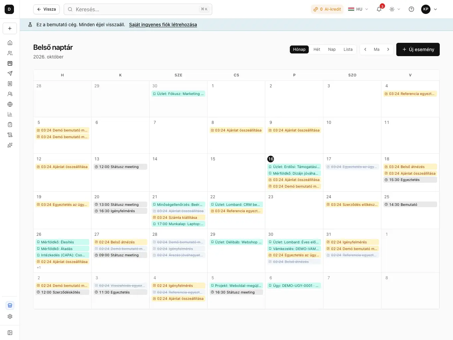Viewport: 453px width, 340px height.
Task: Open 09:00 Státusz meeting on 27th
Action: 120,255
